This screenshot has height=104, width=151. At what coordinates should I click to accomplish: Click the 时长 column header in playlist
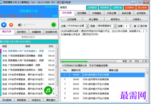click(51, 47)
